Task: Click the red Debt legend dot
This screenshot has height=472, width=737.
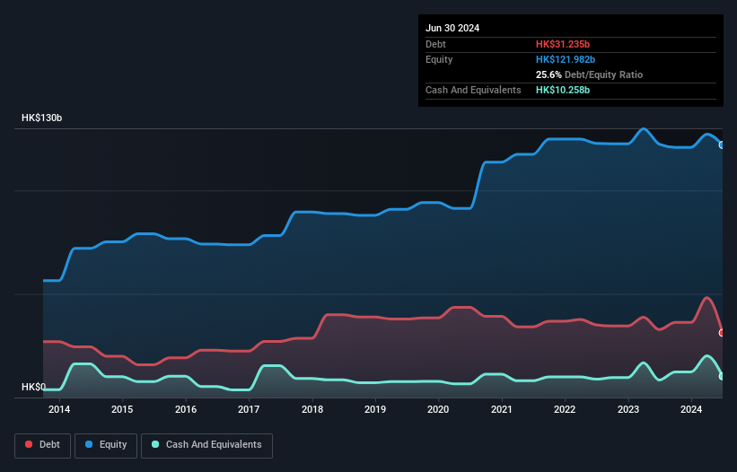Action: pos(29,444)
